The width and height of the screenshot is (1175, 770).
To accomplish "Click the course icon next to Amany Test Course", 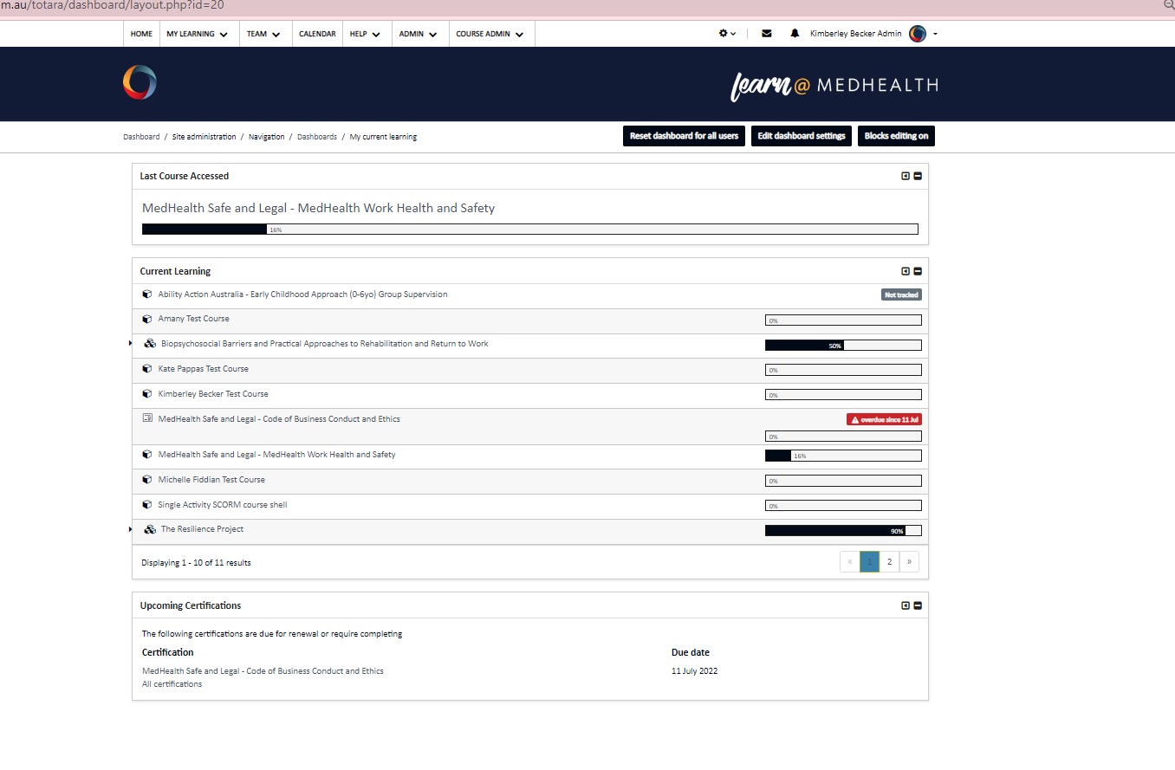I will [x=146, y=319].
